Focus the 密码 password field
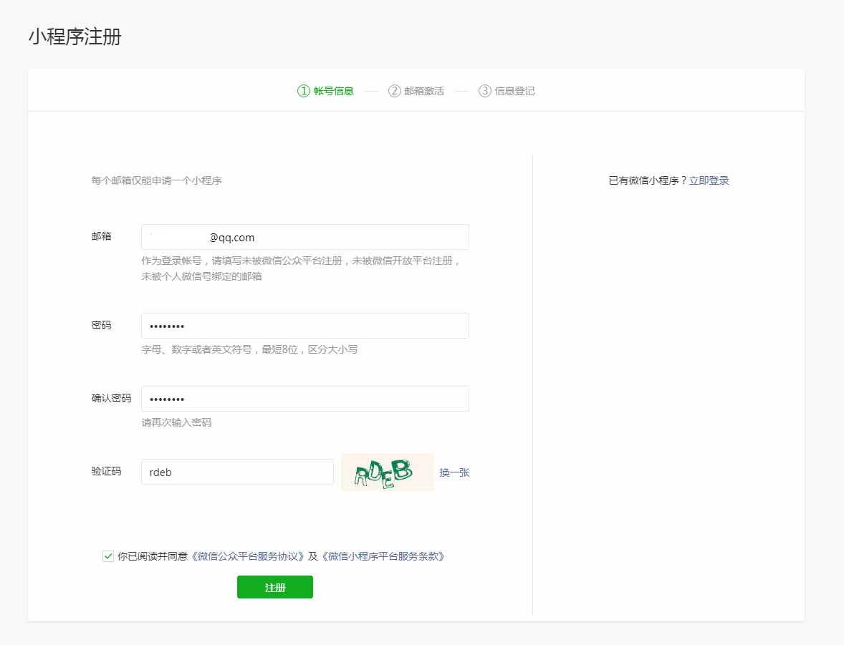 point(304,326)
